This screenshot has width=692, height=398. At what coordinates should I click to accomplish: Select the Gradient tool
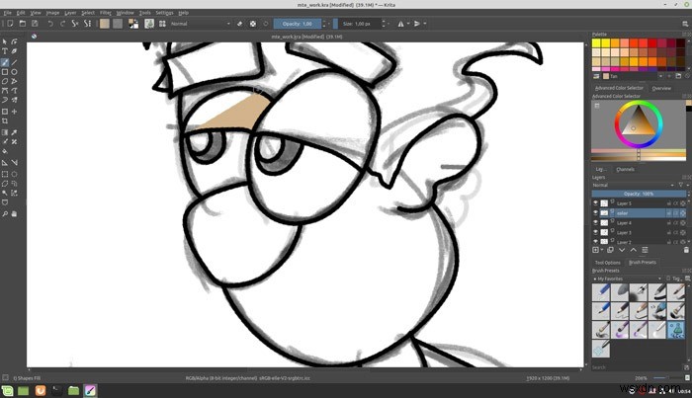(5, 132)
